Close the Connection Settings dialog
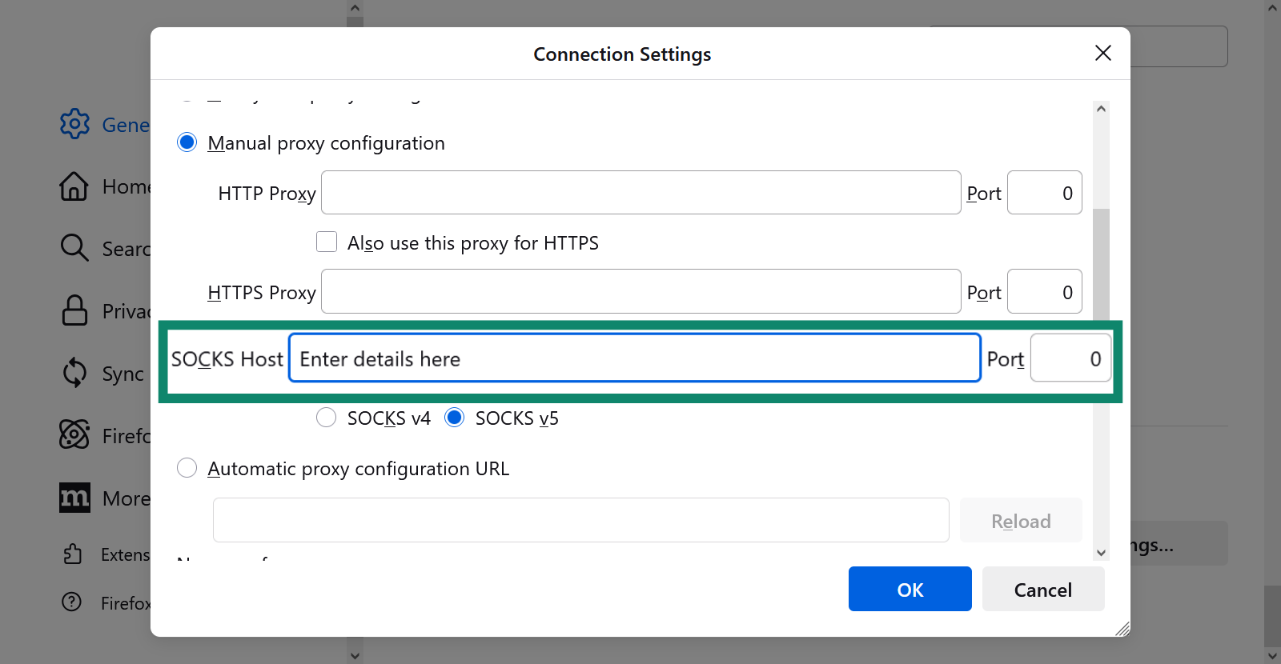1281x664 pixels. [1102, 53]
